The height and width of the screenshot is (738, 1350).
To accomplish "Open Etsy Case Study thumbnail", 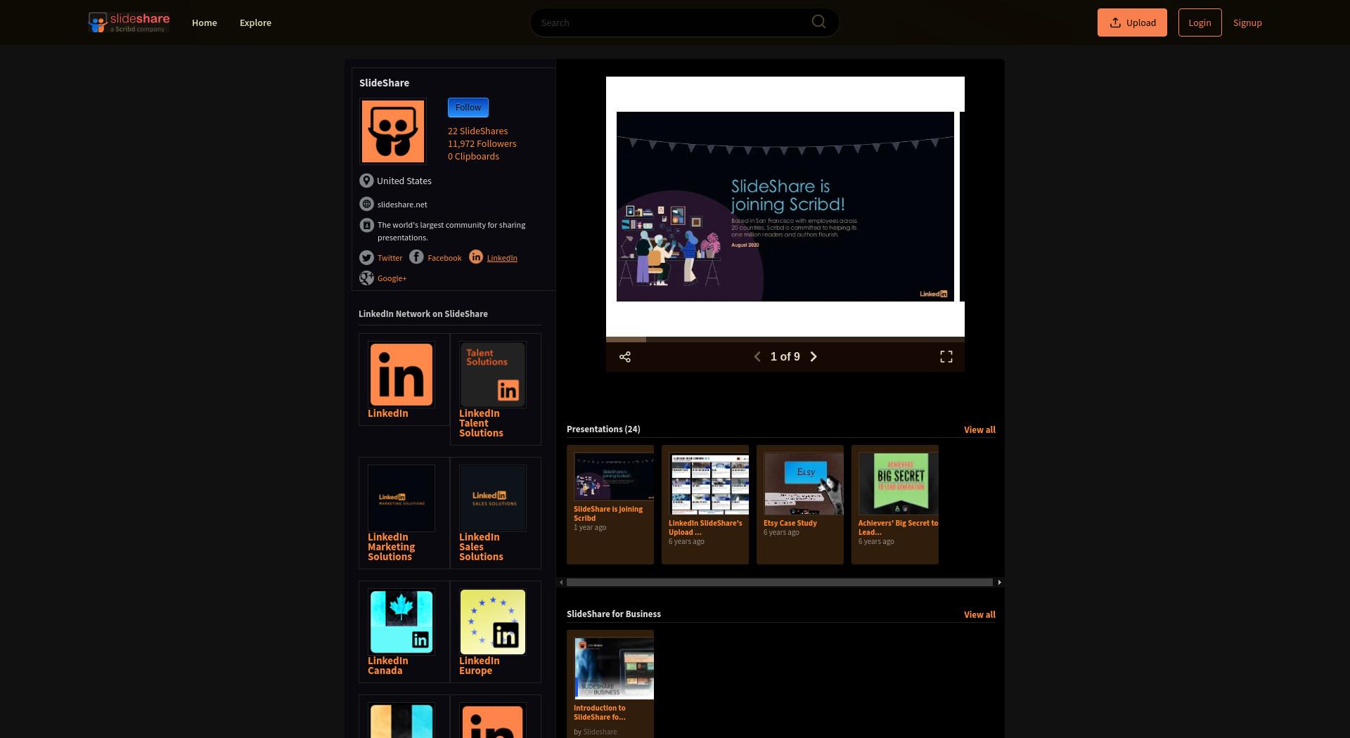I will coord(804,484).
